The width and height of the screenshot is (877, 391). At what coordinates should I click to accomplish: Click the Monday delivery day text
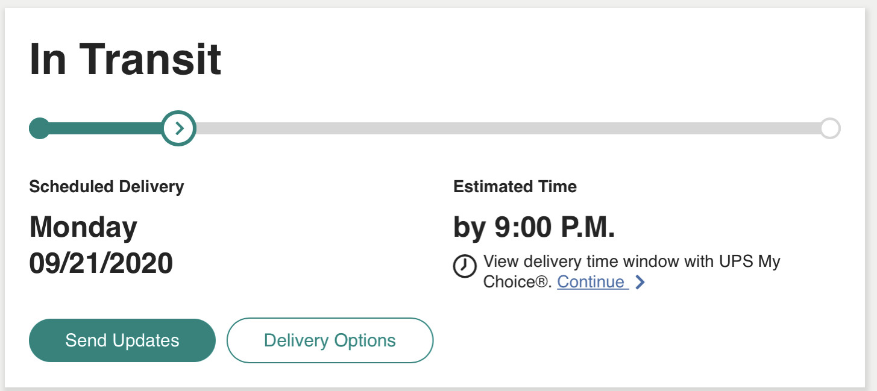tap(83, 228)
